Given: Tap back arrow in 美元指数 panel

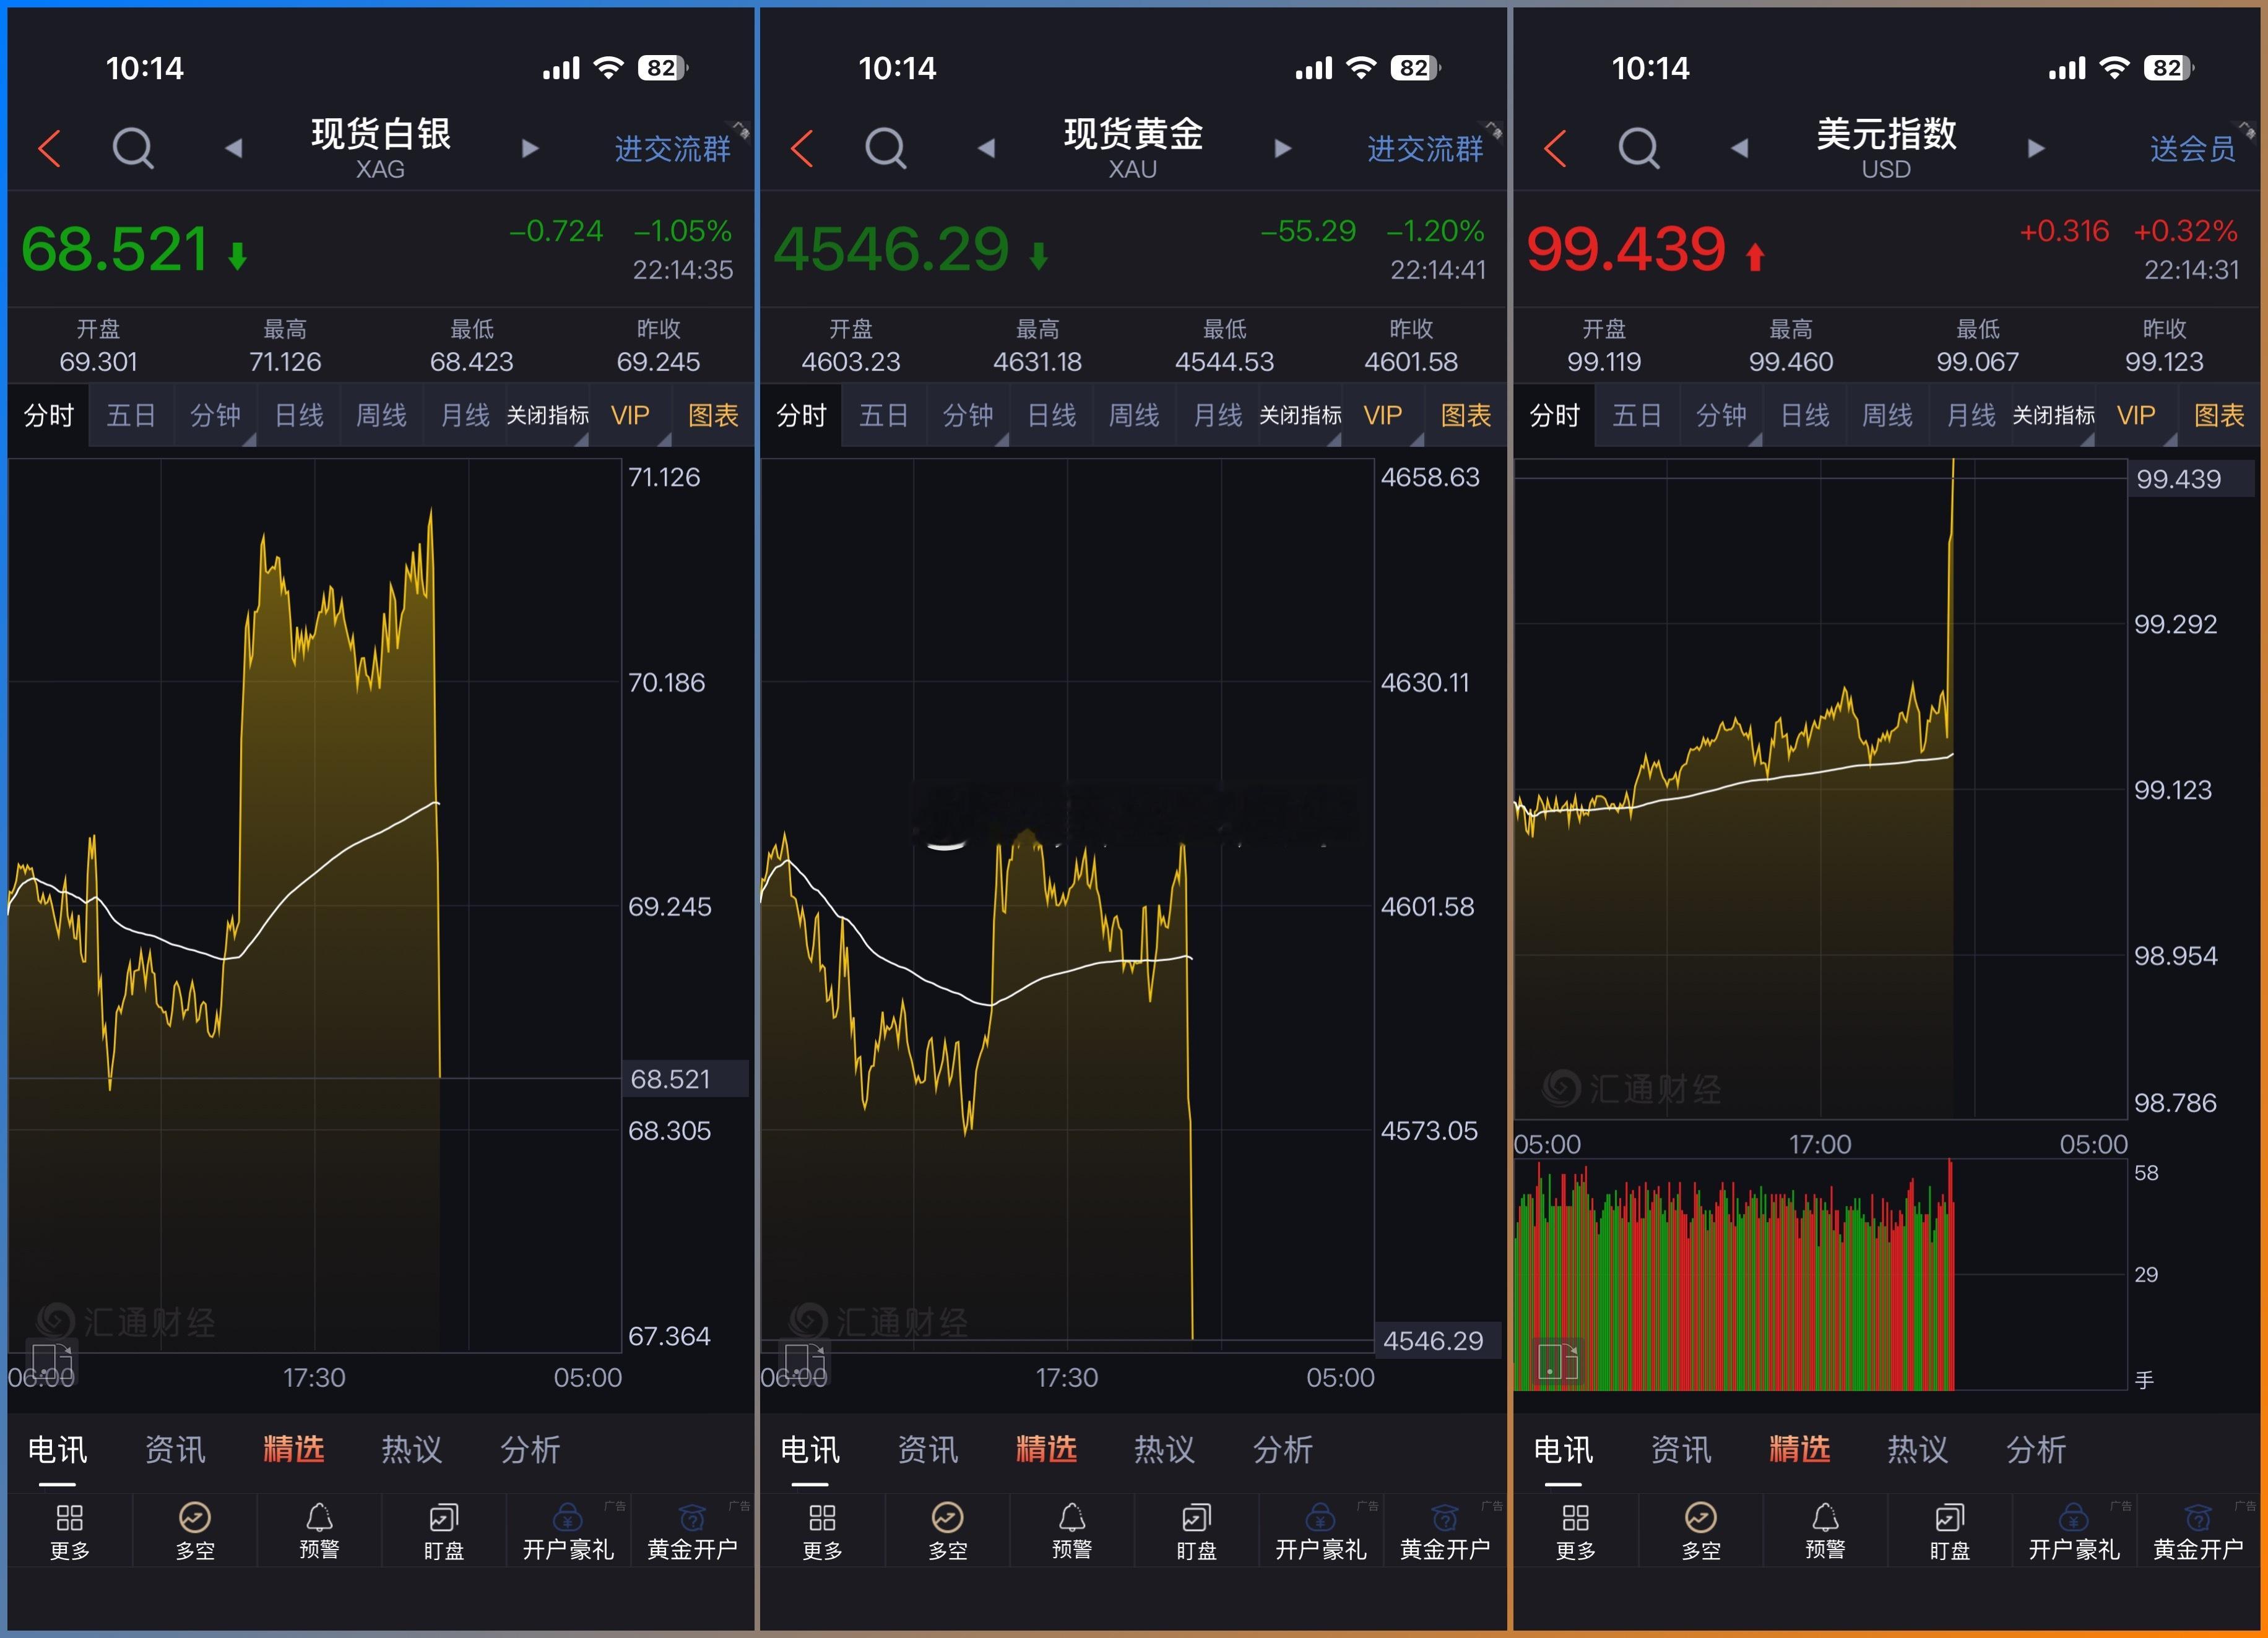Looking at the screenshot, I should [1555, 148].
